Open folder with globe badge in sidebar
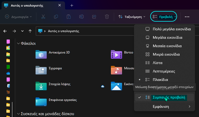The width and height of the screenshot is (199, 117). pos(8,48)
